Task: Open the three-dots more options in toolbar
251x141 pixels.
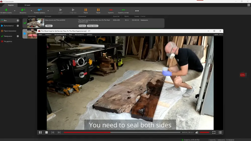Action: [137, 11]
